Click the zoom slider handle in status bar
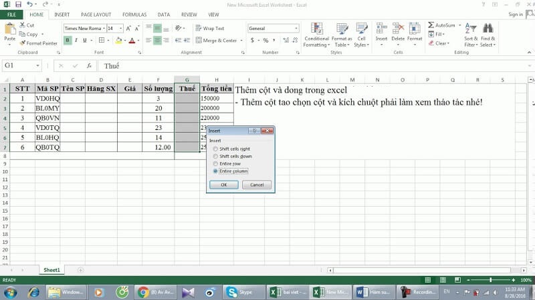 (491, 280)
